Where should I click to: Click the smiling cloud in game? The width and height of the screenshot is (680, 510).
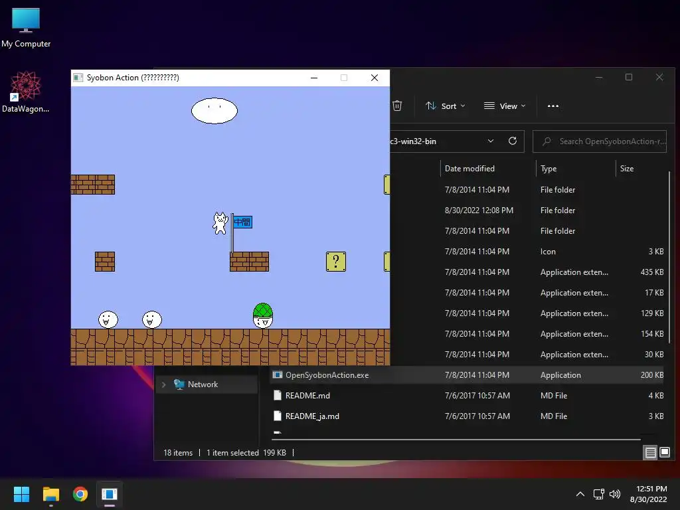[214, 111]
